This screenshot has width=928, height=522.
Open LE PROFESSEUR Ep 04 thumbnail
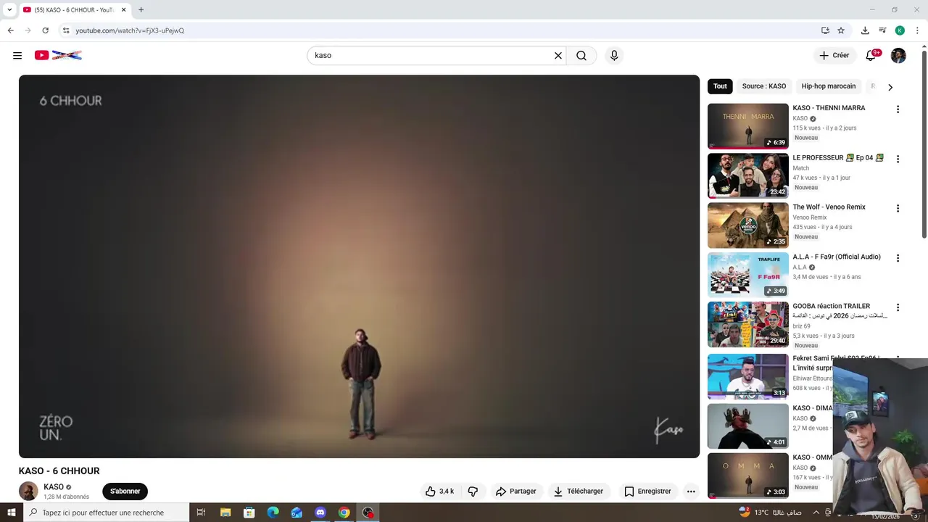coord(747,175)
